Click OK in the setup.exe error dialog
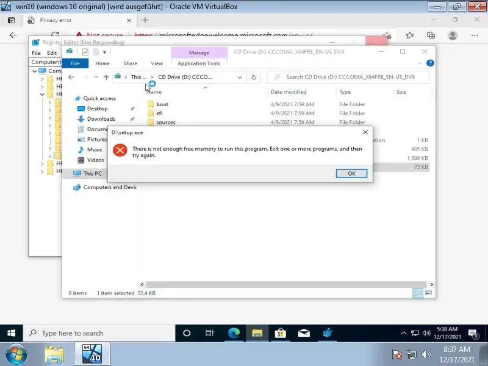 (x=351, y=173)
